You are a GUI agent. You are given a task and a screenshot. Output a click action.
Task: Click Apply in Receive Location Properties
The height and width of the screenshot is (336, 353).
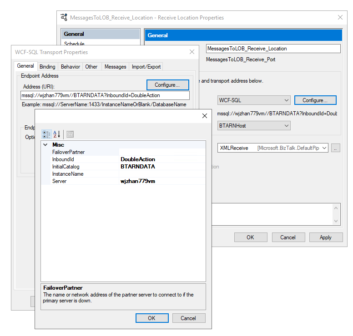point(326,237)
